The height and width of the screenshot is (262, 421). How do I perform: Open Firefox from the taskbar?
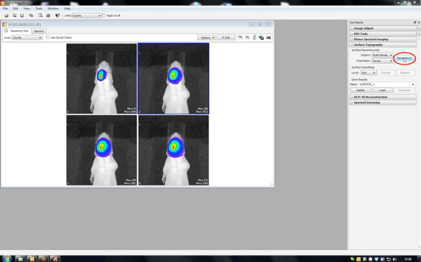(44, 258)
